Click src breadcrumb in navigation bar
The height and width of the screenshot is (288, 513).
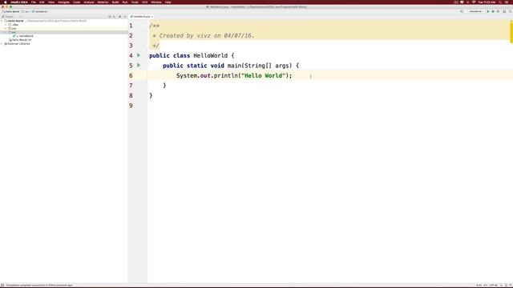tap(26, 11)
